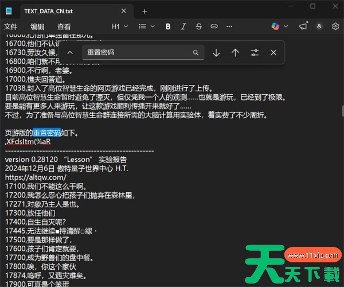
Task: Open the 查看 menu
Action: [64, 26]
